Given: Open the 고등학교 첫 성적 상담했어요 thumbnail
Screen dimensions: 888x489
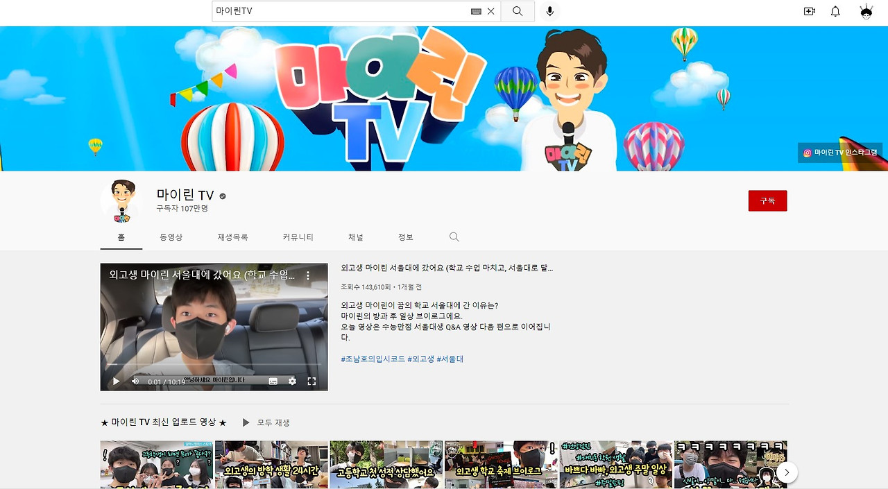Looking at the screenshot, I should pyautogui.click(x=386, y=464).
